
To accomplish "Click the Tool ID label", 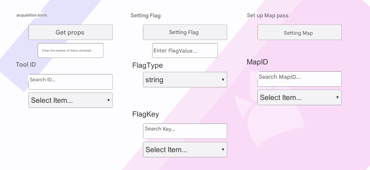I will [x=26, y=65].
